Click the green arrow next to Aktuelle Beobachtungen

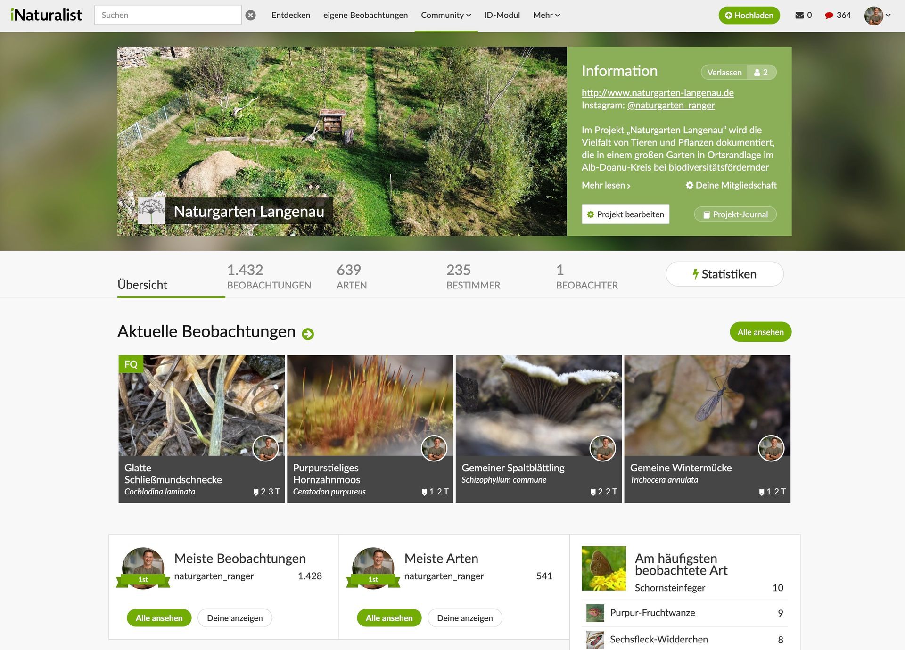click(x=308, y=334)
